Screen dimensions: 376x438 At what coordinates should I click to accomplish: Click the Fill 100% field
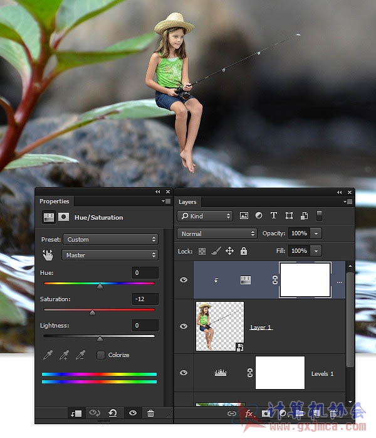(300, 251)
